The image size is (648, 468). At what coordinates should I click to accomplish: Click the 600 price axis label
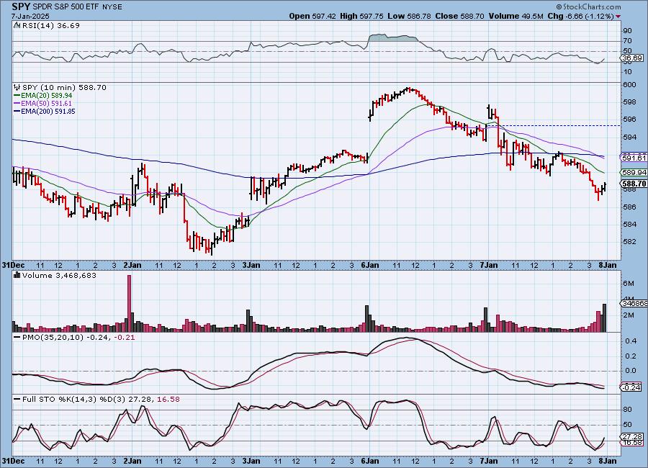pos(629,85)
